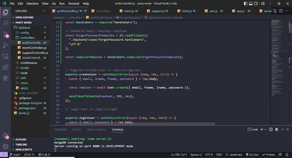Open Accounts icon in activity bar
Screen dimensions: 292x158
coord(5,136)
